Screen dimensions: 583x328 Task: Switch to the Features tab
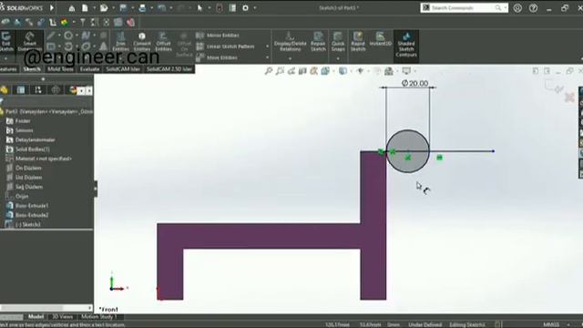click(7, 69)
